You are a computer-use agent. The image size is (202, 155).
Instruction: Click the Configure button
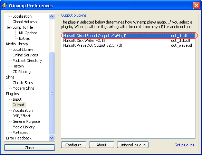click(74, 145)
